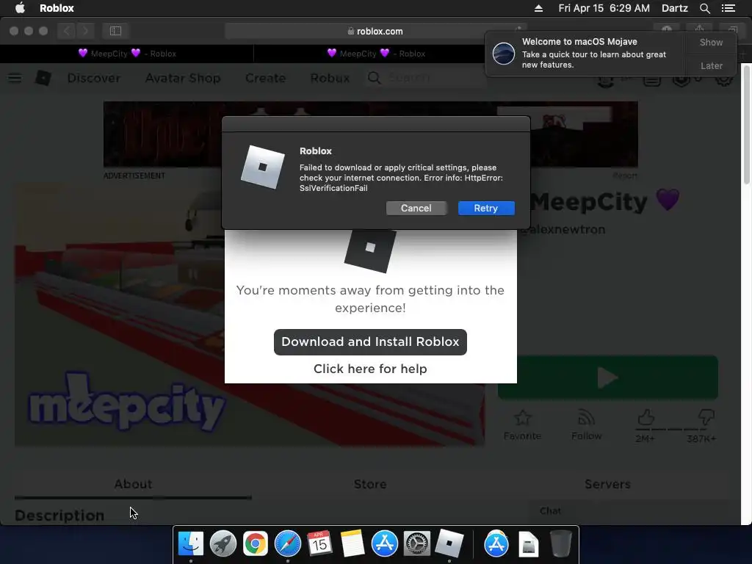Screen dimensions: 752x564
Task: Click Retry in the Roblox error dialog
Action: click(x=486, y=208)
